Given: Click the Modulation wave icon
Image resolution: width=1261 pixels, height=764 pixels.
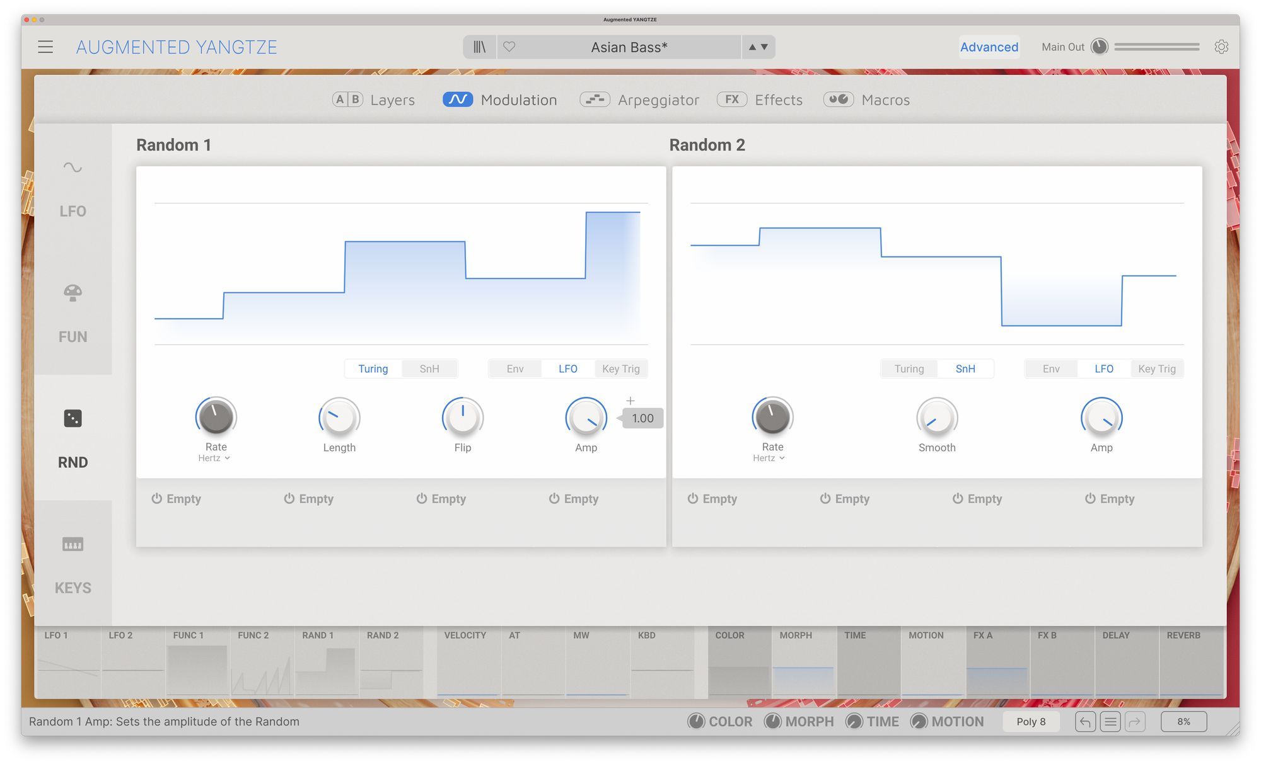Looking at the screenshot, I should tap(458, 100).
